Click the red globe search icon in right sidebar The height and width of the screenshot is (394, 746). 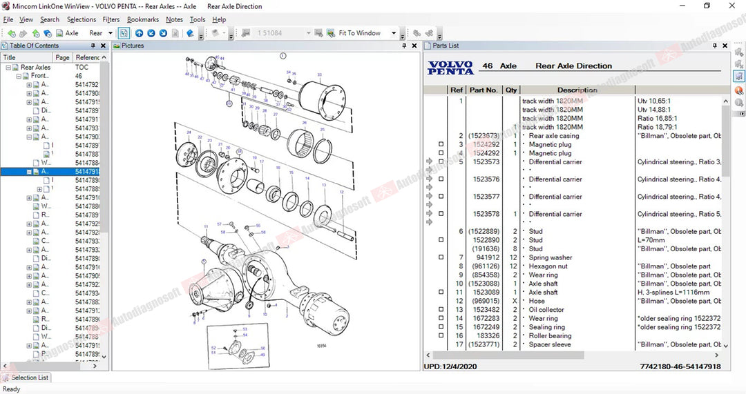click(x=739, y=90)
